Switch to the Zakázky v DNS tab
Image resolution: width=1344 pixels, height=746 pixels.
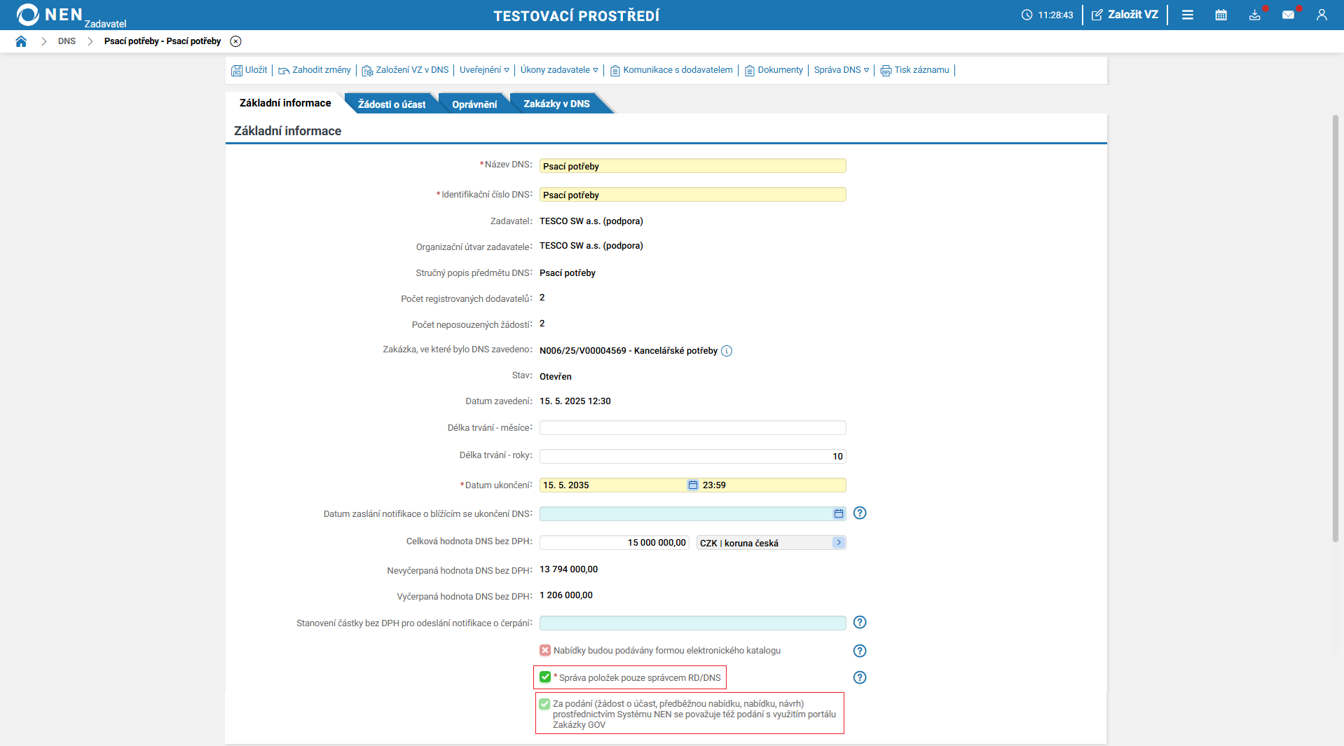click(556, 104)
